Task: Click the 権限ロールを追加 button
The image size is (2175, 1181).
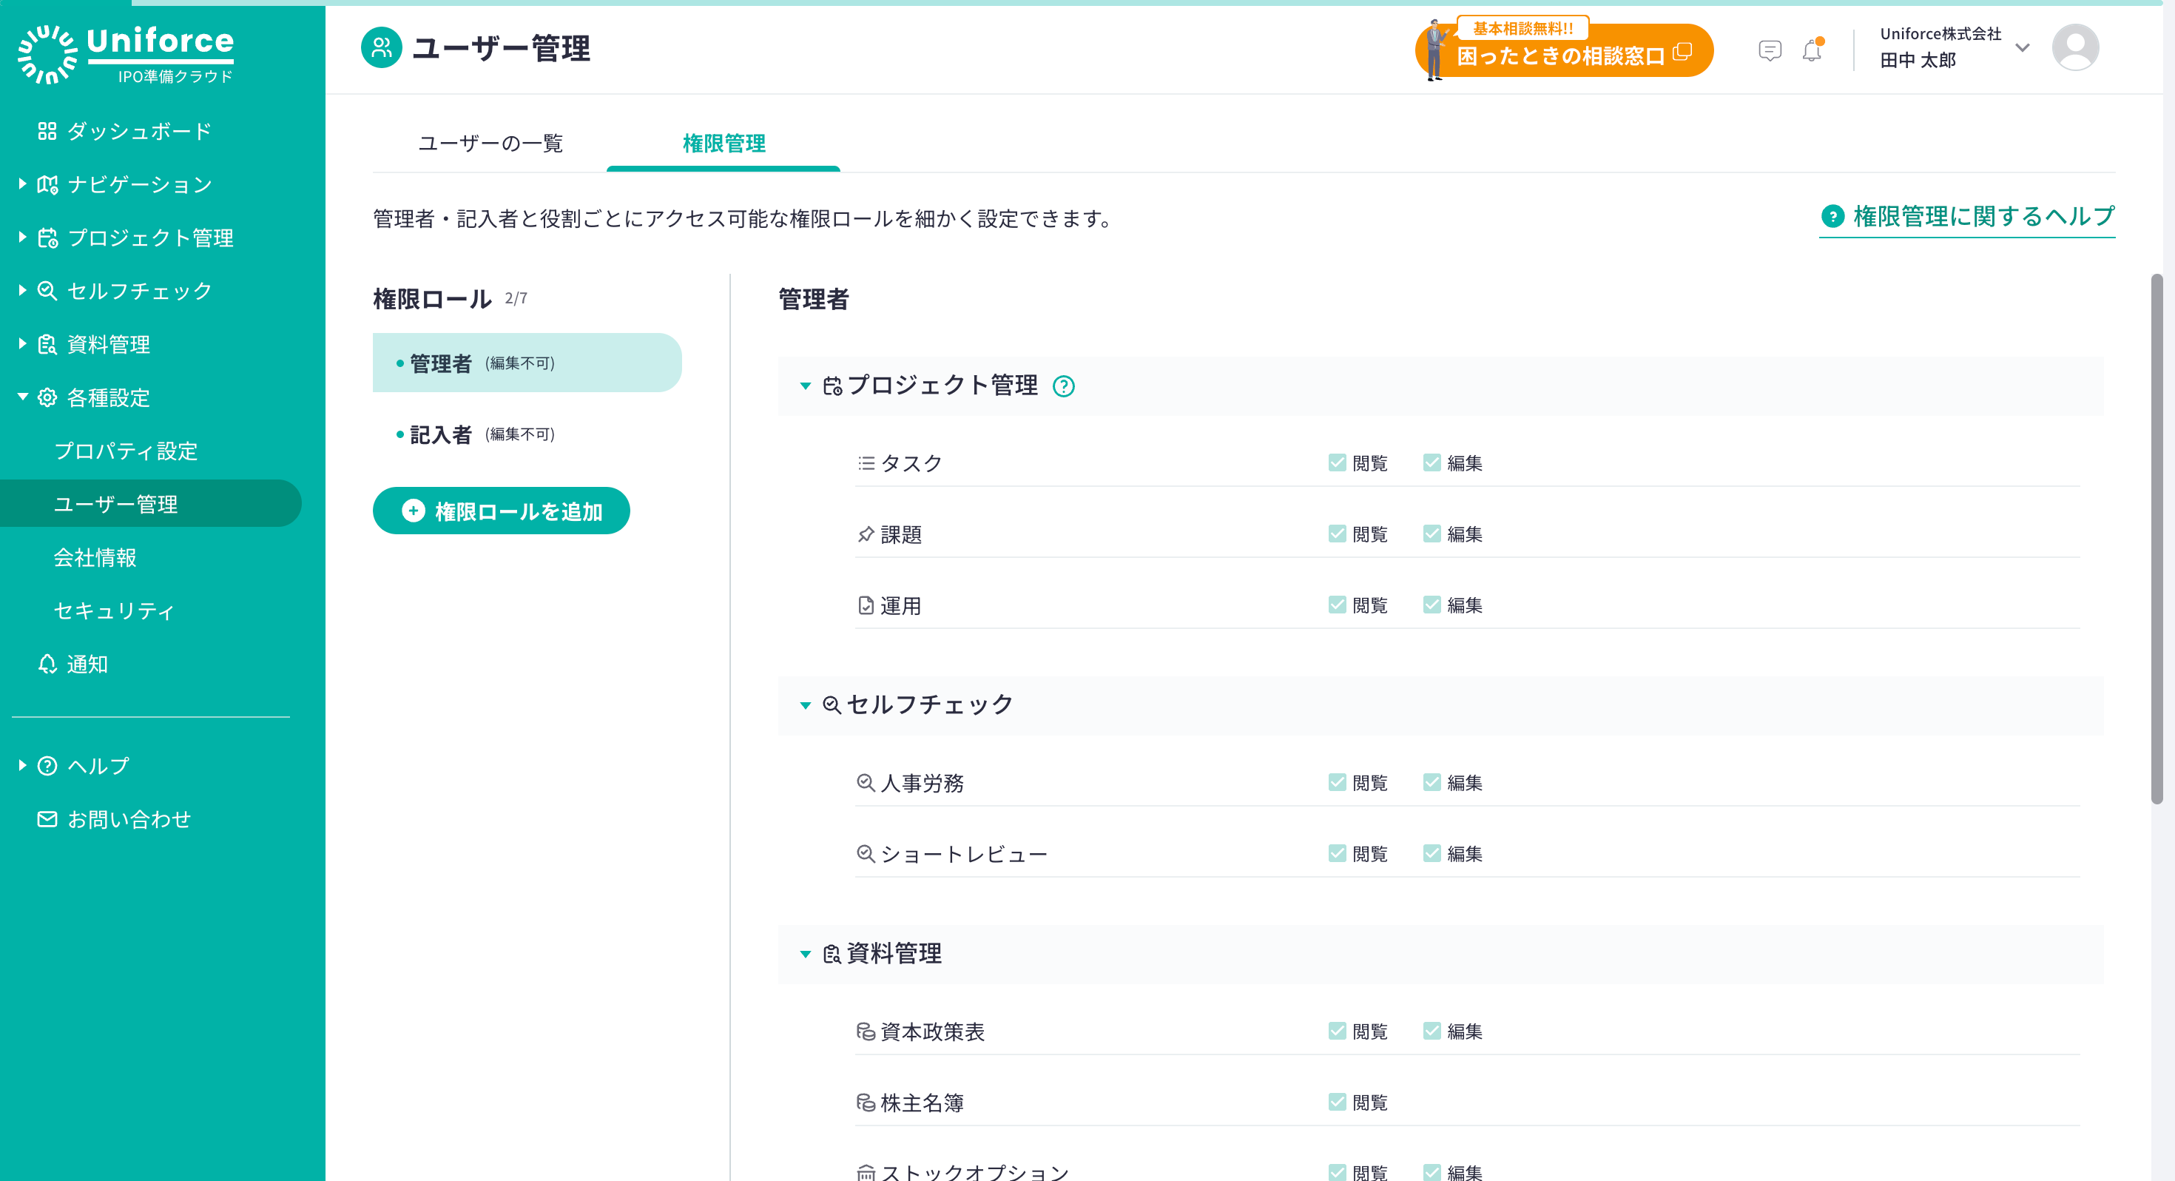Action: (x=502, y=511)
